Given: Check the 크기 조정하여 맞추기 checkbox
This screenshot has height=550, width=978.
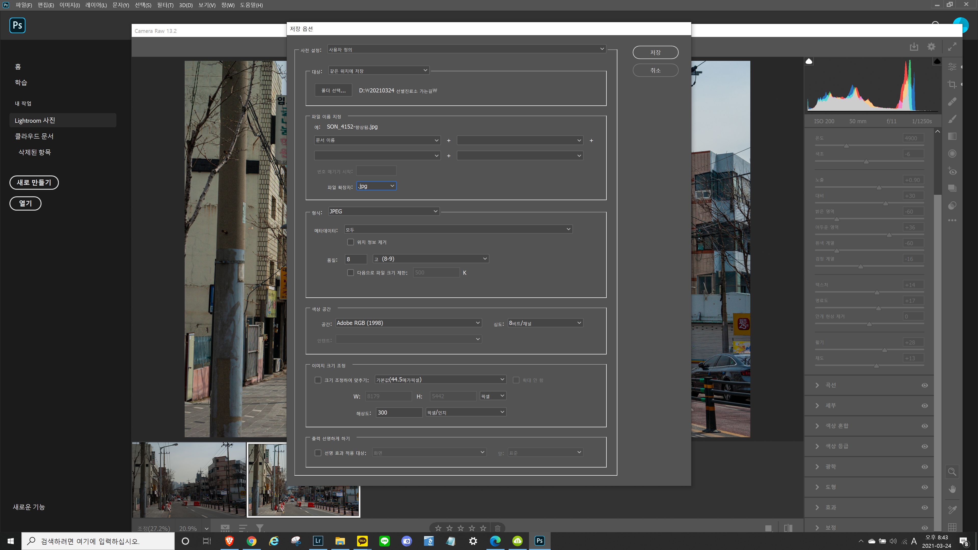Looking at the screenshot, I should pyautogui.click(x=318, y=380).
